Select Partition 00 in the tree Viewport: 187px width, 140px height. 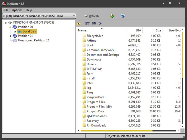26,27
